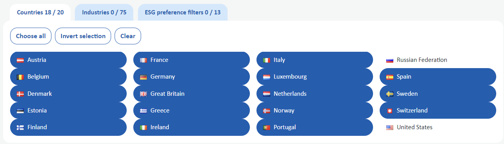This screenshot has height=144, width=504.
Task: Click the Choose all button
Action: pos(31,36)
